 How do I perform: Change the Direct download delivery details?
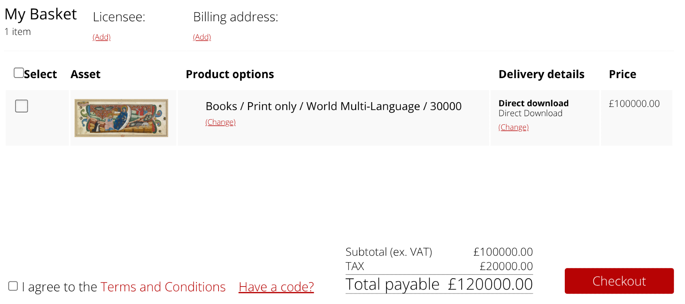[513, 127]
